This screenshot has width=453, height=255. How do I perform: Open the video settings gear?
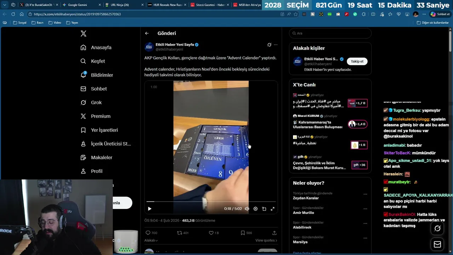coord(256,209)
